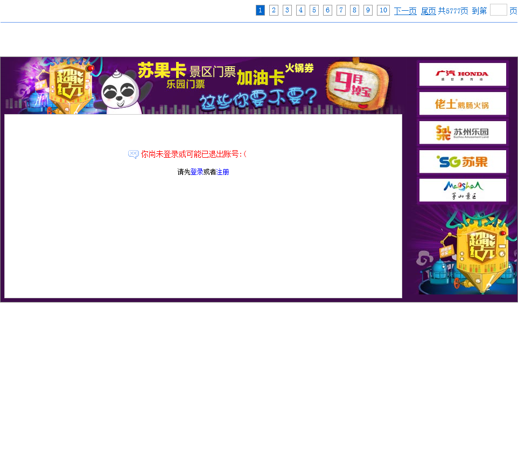Open the 佬土鹅肠火锅 sponsor logo

463,104
